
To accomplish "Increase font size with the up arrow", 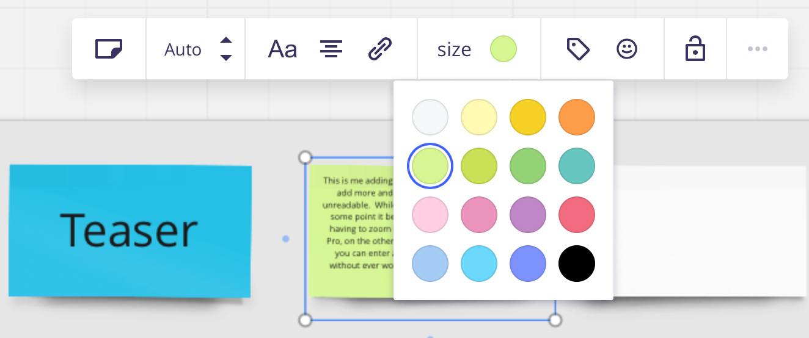I will tap(226, 40).
